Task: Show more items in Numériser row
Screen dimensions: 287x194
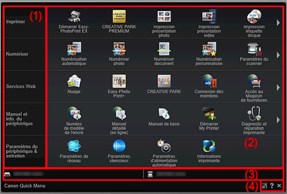Action: [x=278, y=55]
